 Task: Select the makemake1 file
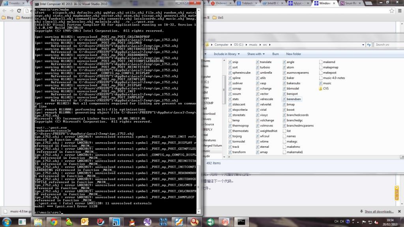click(x=293, y=152)
